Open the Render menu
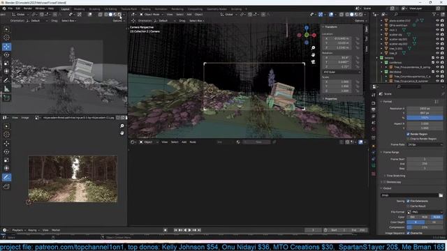Viewport: 447px width, 251px height. point(28,8)
